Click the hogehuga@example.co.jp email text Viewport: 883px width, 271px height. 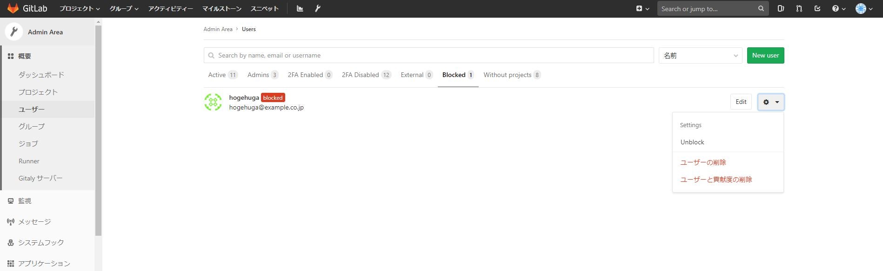pos(266,107)
